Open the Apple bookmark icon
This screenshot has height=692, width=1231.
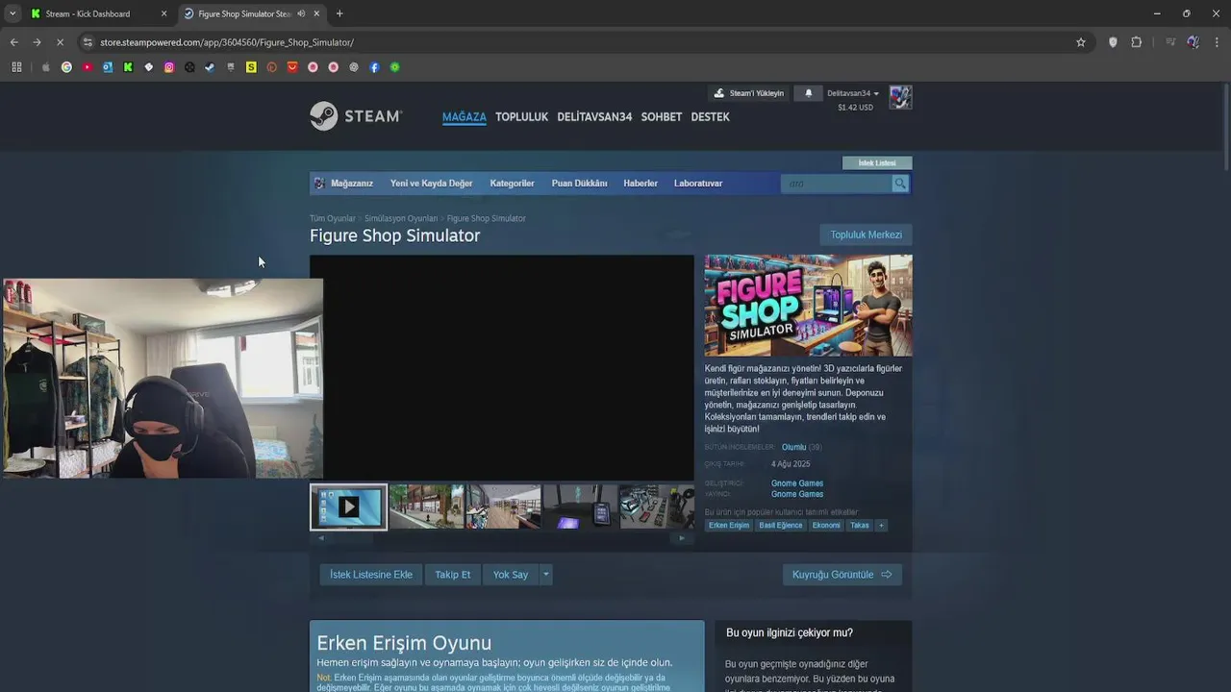45,67
